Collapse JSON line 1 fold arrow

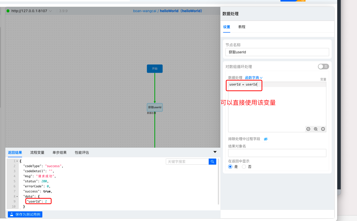17,161
